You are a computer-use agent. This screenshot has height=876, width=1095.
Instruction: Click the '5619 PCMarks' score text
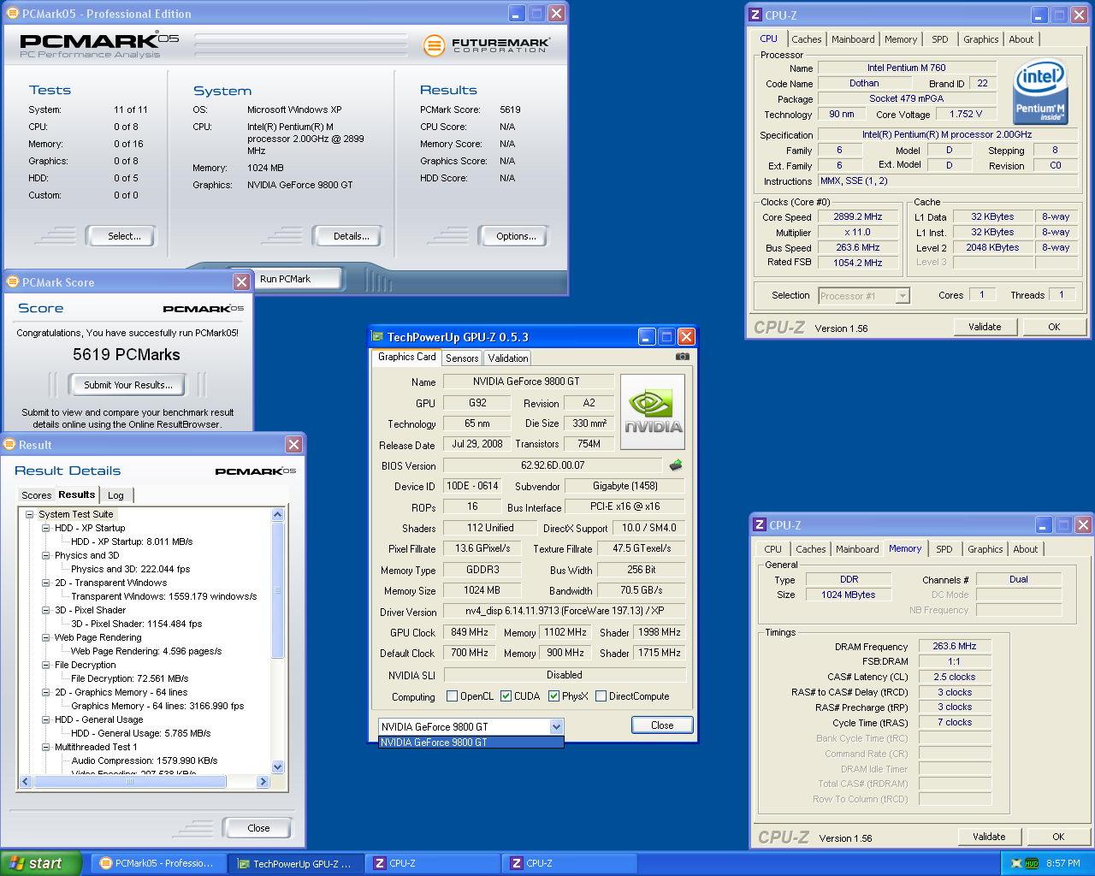(127, 354)
